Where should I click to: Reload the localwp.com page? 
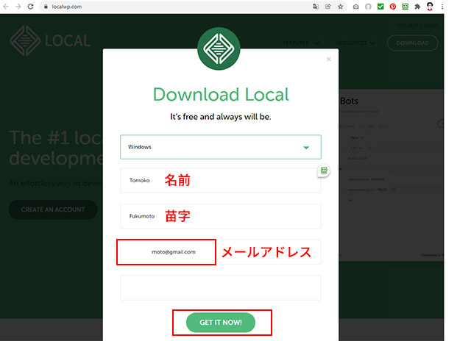click(x=30, y=7)
